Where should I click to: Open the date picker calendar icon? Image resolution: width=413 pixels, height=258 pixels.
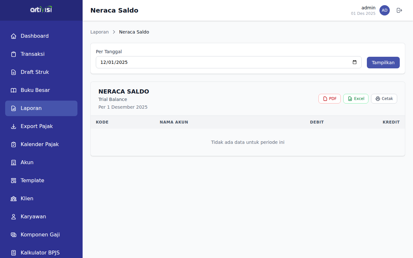pos(355,62)
